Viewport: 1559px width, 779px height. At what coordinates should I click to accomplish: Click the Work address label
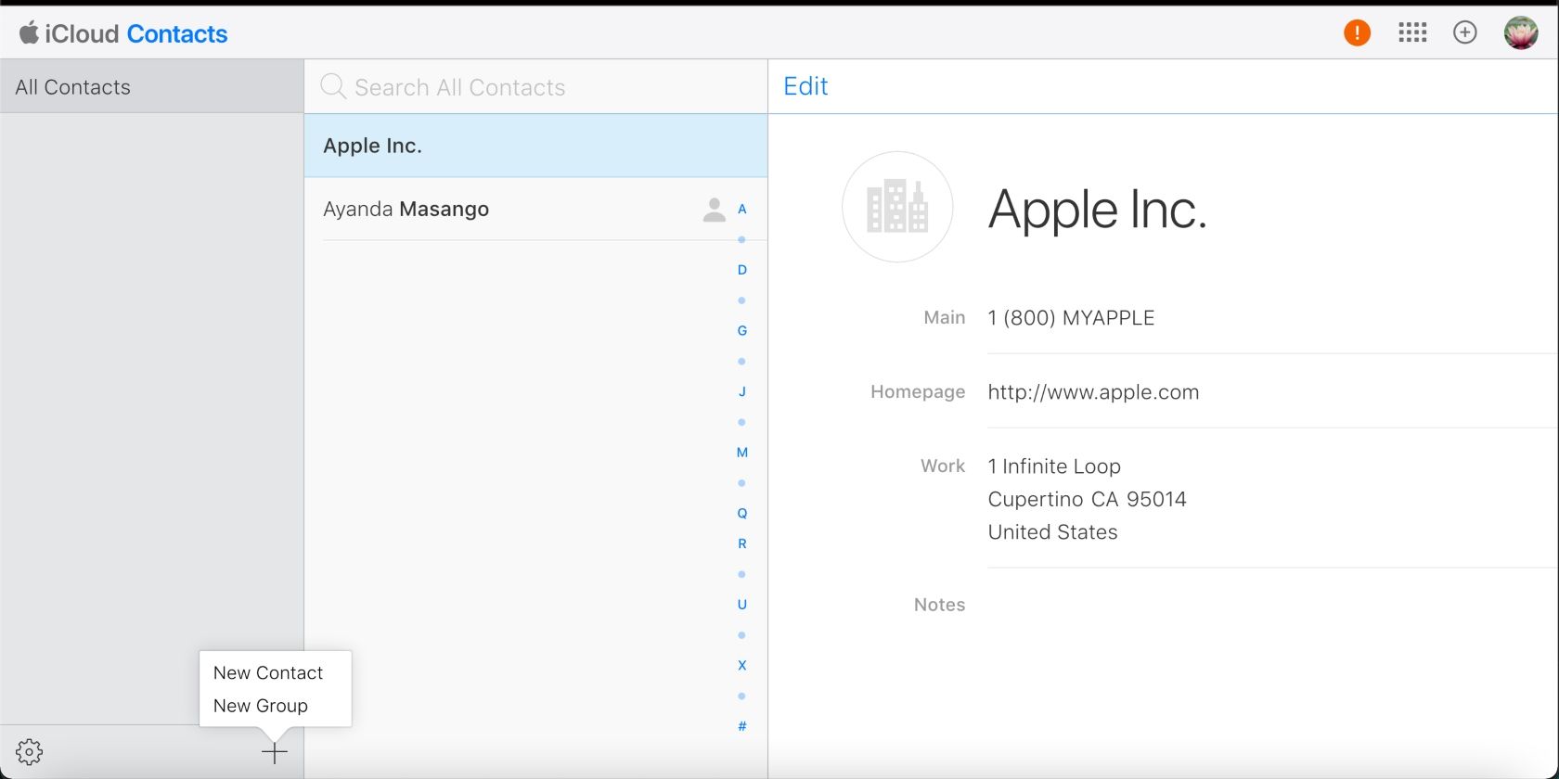pyautogui.click(x=943, y=466)
